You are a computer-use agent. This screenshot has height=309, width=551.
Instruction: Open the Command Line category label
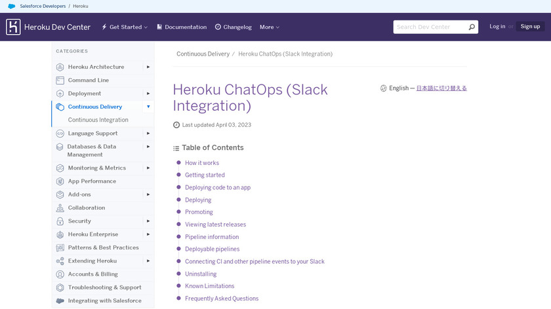pyautogui.click(x=88, y=81)
